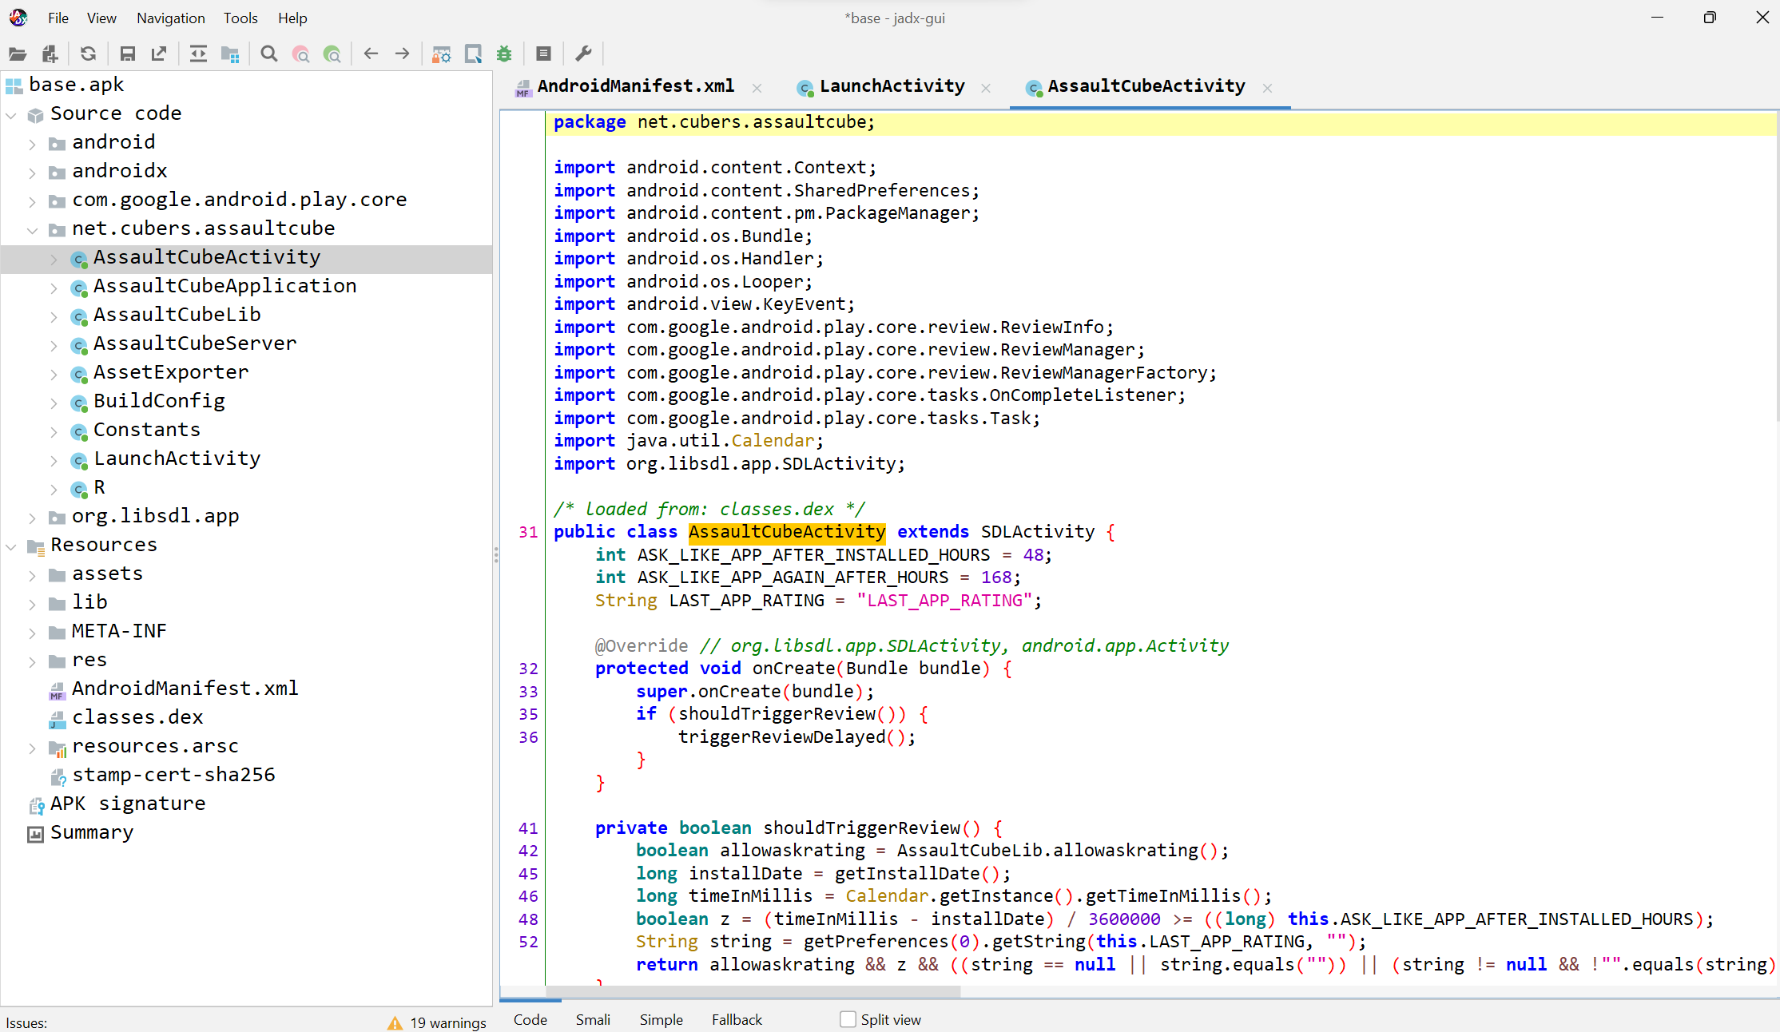Open Summary node in tree
The width and height of the screenshot is (1780, 1032).
point(91,832)
